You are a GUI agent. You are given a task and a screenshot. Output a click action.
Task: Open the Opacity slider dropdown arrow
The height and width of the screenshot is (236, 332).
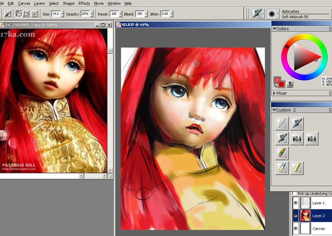click(x=92, y=14)
